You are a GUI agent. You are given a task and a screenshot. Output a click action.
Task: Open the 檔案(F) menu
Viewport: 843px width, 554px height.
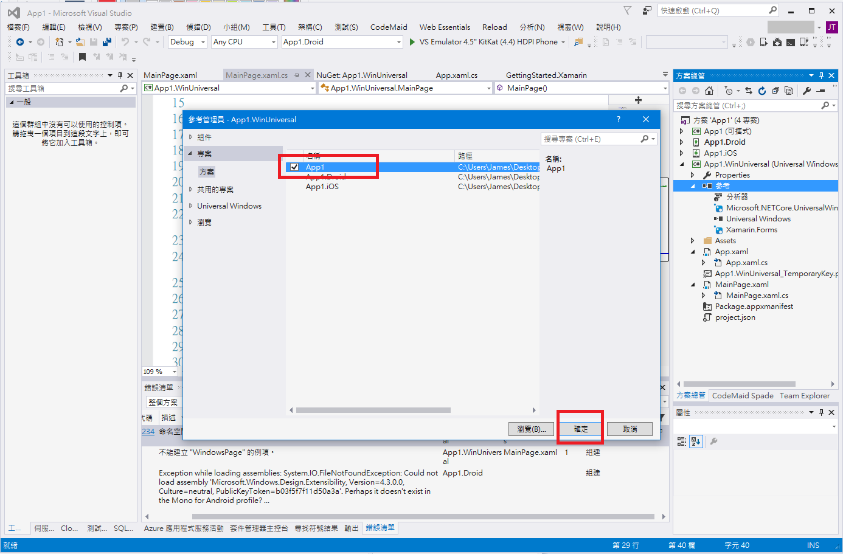tap(18, 27)
